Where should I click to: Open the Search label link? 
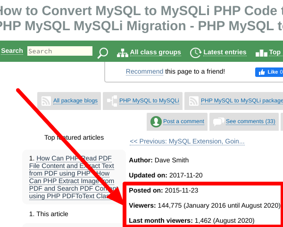click(12, 51)
